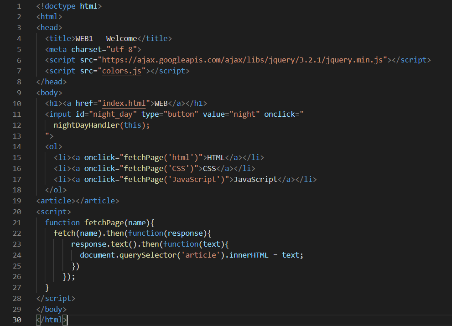Follow the index.html href link
Screen dimensions: 452x326
(124, 103)
